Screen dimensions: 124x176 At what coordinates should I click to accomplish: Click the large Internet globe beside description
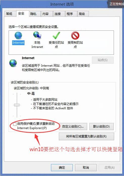tap(13, 63)
